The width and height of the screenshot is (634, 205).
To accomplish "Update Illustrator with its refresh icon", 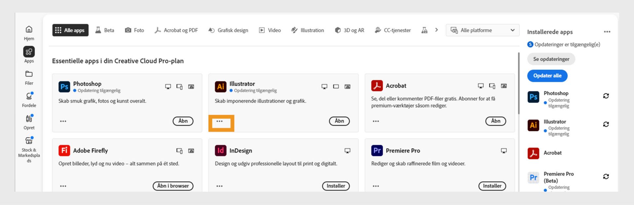I will pos(606,124).
